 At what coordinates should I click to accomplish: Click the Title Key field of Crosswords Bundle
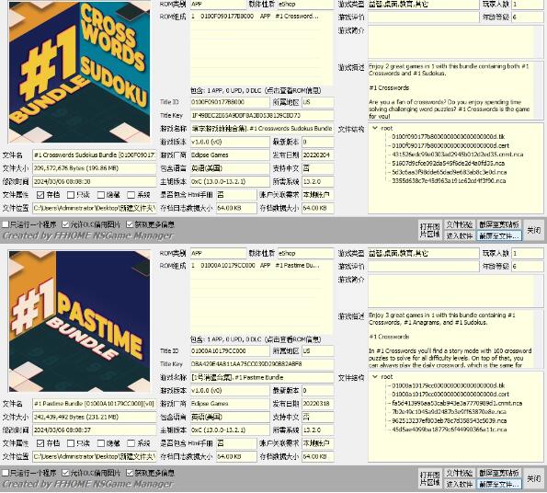tap(262, 116)
